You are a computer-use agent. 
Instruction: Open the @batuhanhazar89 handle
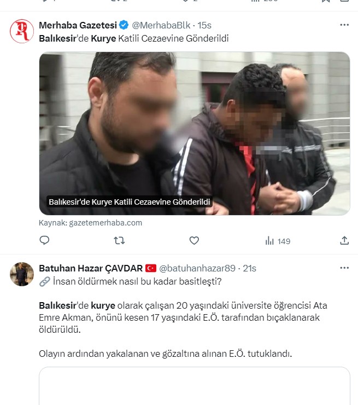point(197,268)
